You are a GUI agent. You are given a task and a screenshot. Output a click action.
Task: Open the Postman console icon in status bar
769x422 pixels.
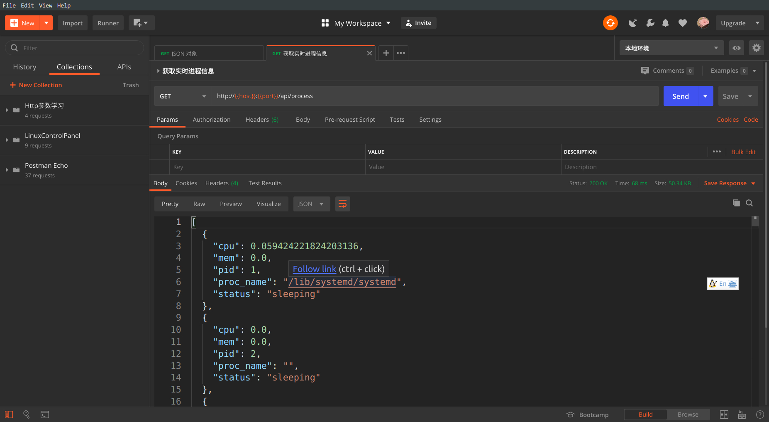click(45, 415)
